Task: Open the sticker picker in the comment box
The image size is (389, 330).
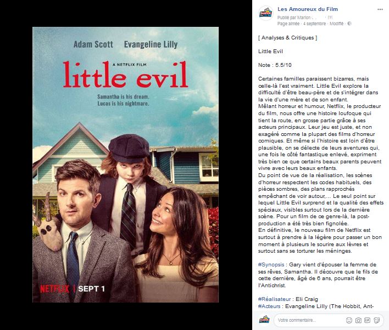Action: point(376,320)
